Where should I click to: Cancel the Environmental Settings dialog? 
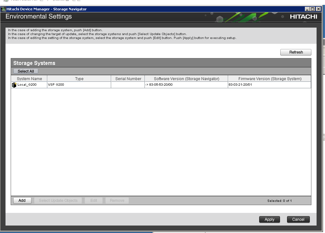pos(298,219)
